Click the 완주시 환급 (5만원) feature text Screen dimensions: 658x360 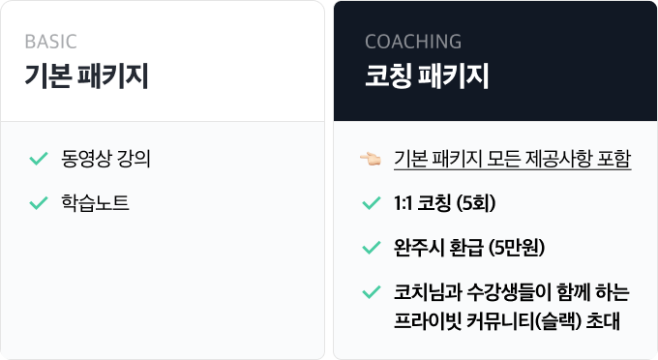(x=469, y=248)
